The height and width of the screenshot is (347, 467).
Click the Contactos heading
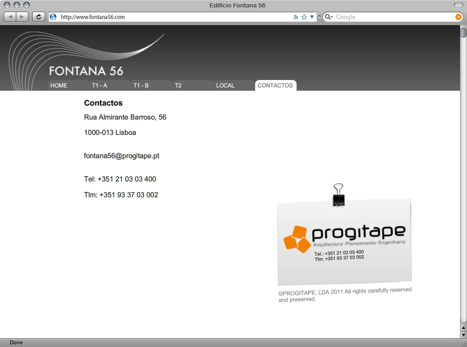click(103, 103)
